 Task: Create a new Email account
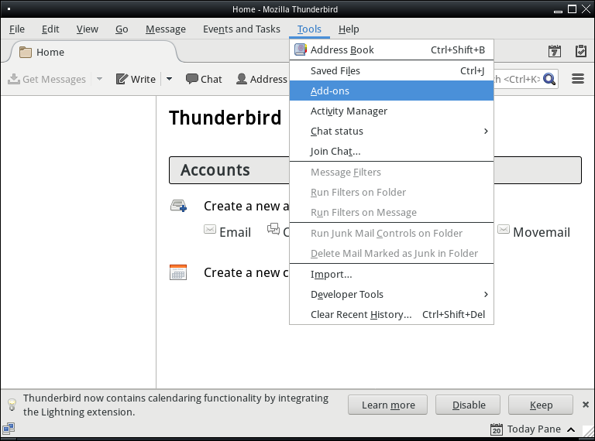pyautogui.click(x=227, y=232)
